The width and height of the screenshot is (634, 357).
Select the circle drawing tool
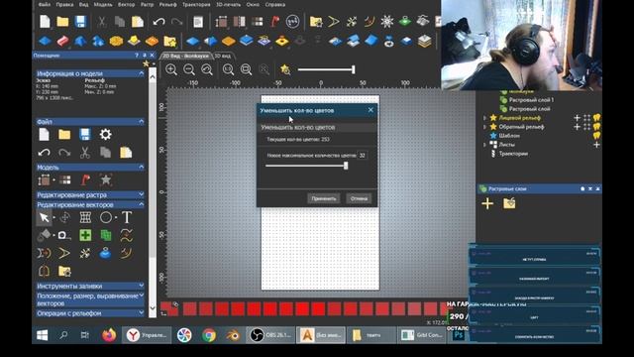tap(106, 217)
